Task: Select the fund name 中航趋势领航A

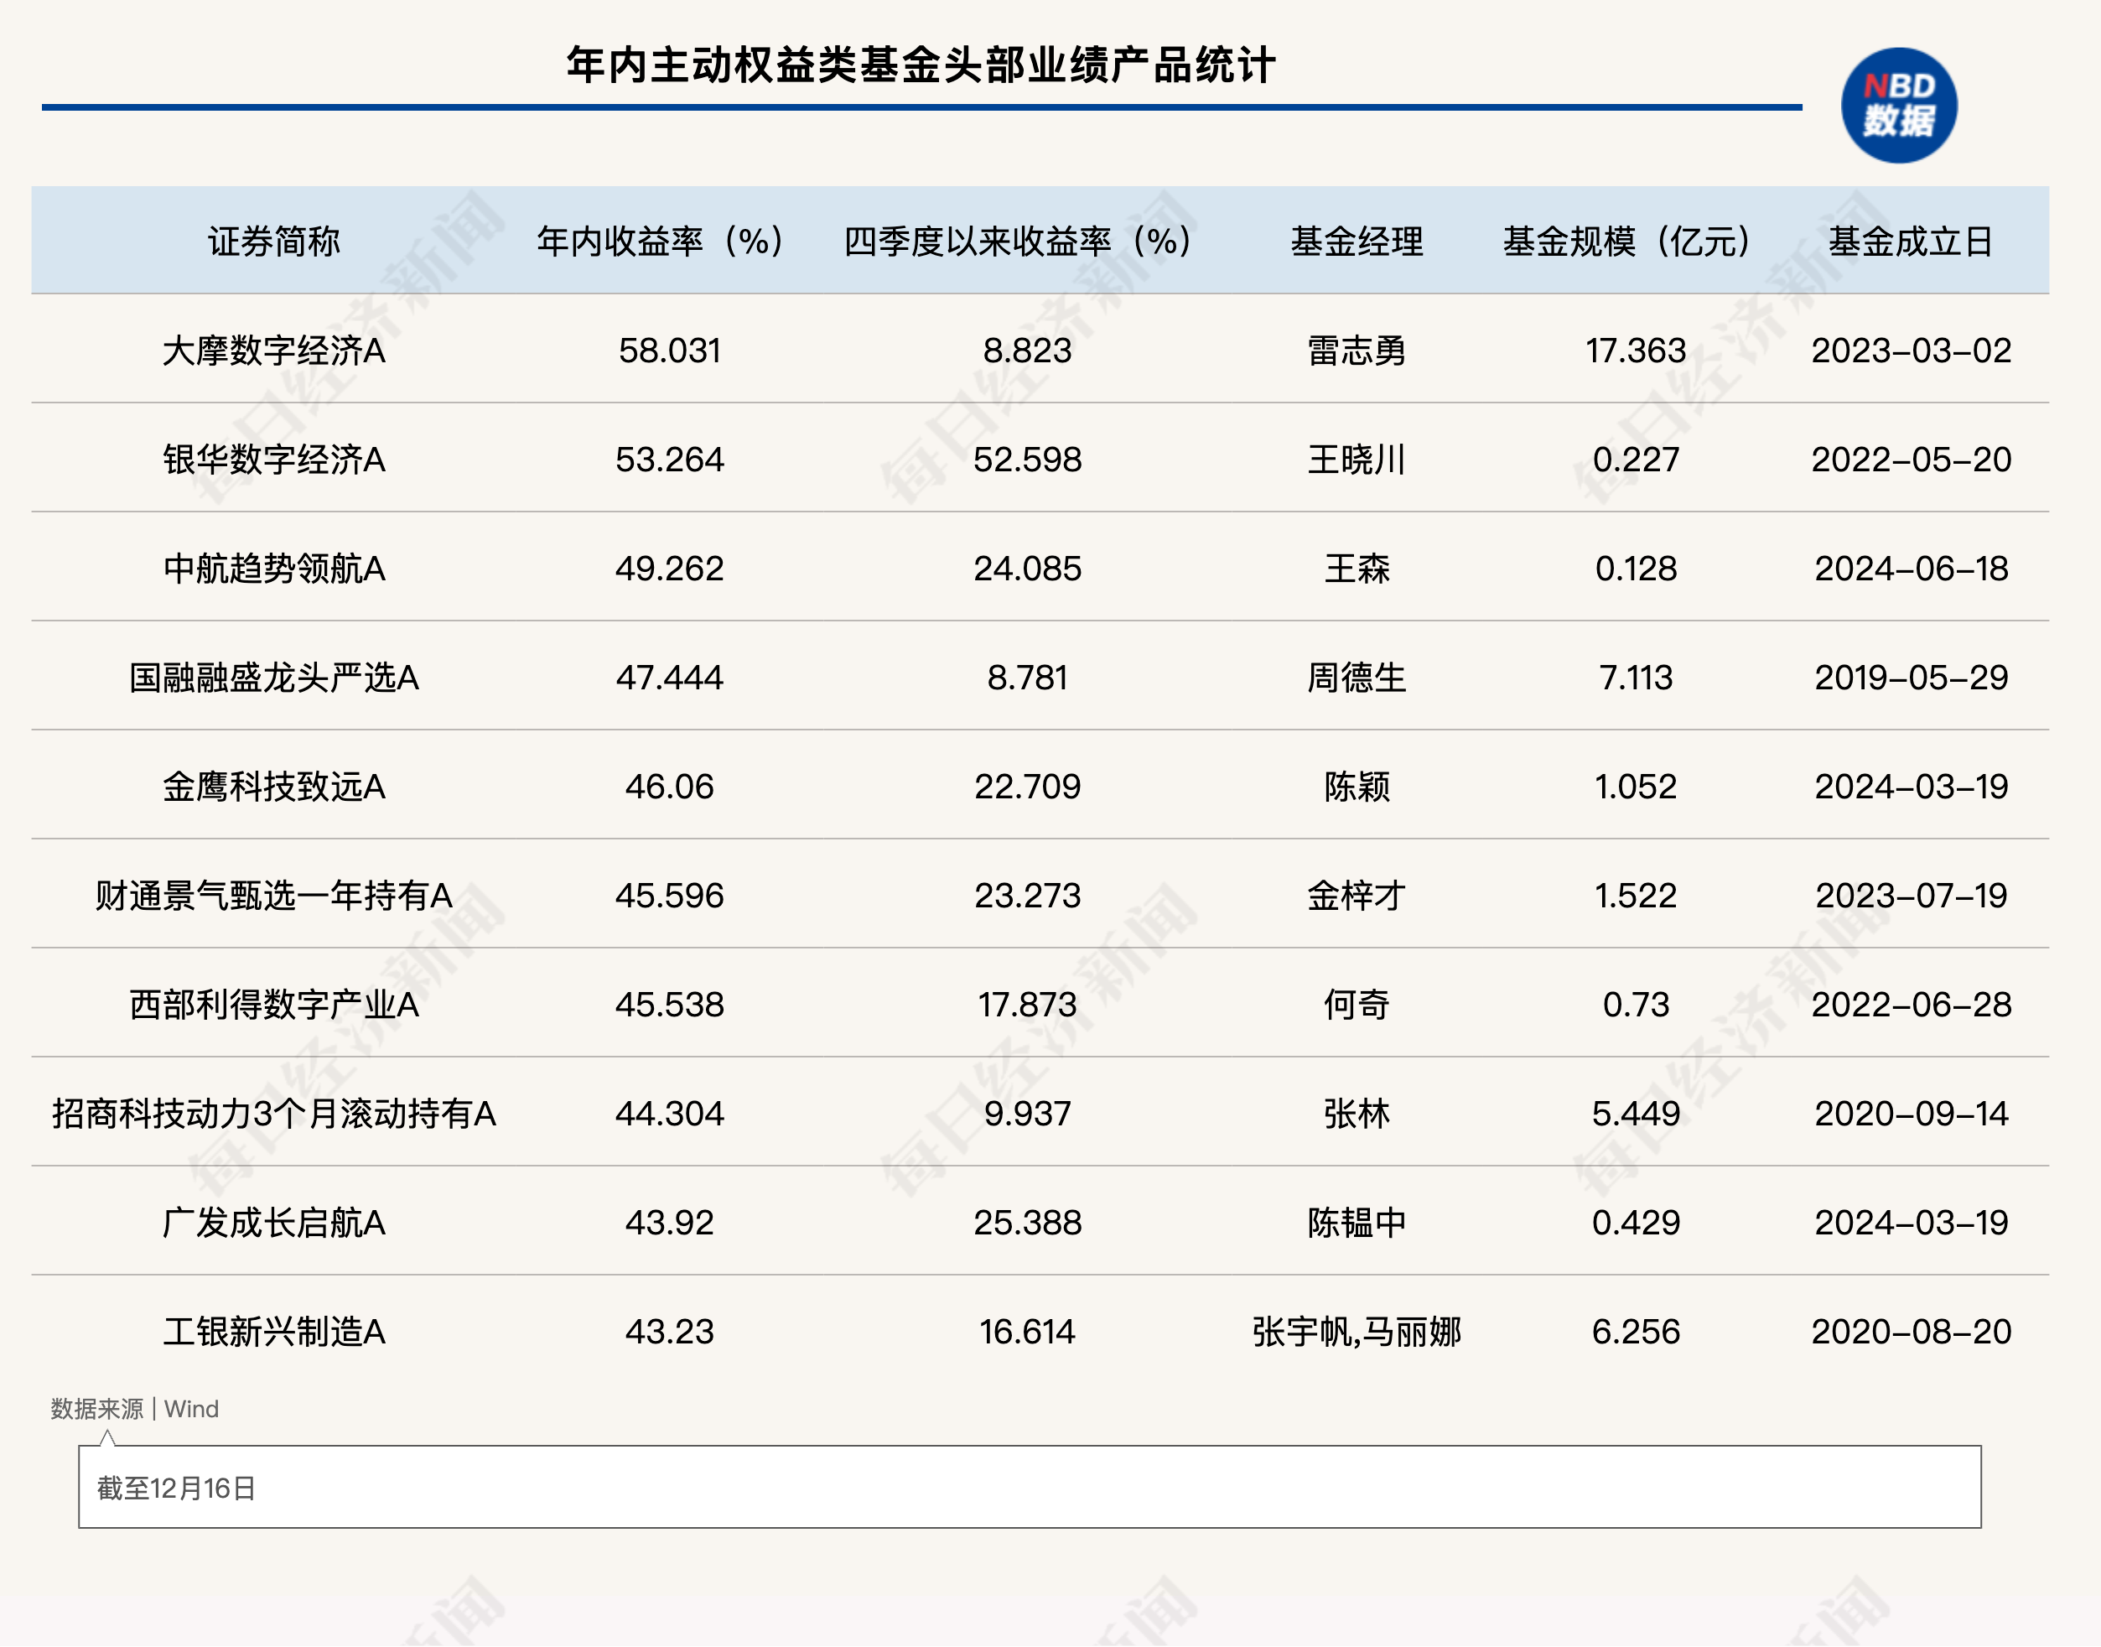Action: (274, 568)
